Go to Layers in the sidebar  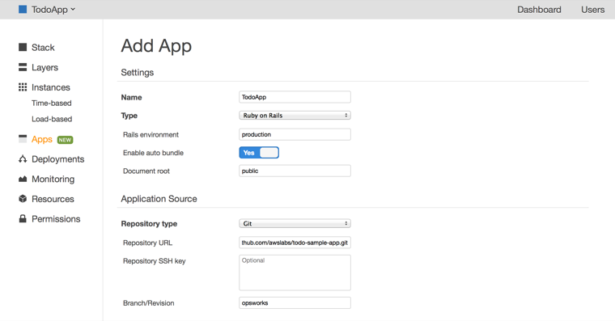[45, 67]
